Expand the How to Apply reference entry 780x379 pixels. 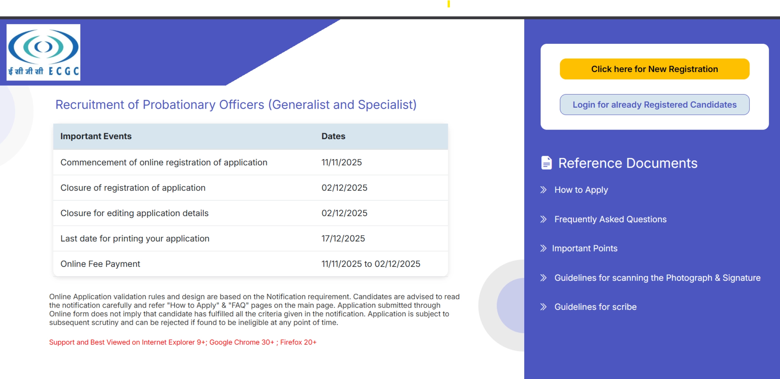coord(581,189)
